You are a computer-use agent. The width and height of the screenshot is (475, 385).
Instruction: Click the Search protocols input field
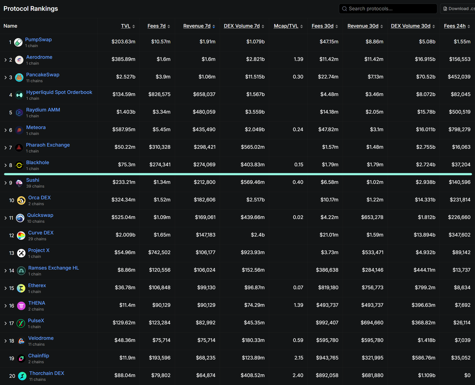(387, 8)
